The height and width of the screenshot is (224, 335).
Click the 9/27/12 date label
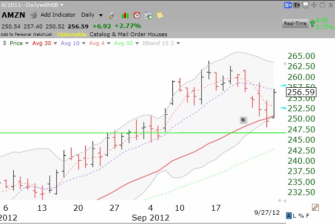pos(267,212)
